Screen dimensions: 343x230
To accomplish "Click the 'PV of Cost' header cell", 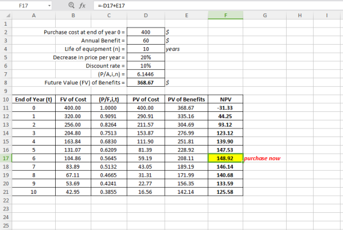I will click(146, 99).
